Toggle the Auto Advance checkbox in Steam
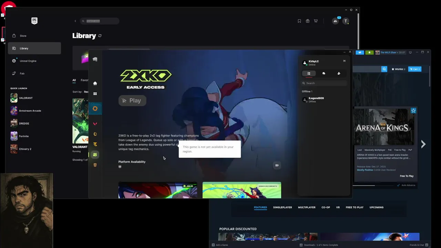441x248 pixels. coord(399,185)
